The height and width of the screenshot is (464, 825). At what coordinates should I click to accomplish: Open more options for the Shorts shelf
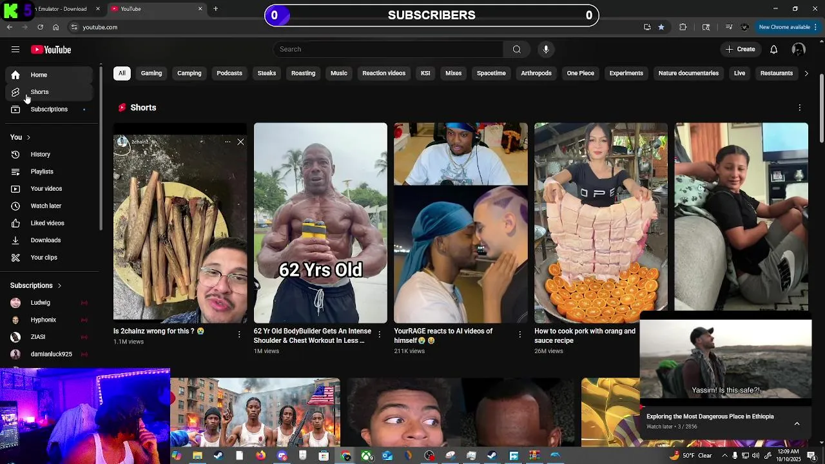click(x=800, y=108)
